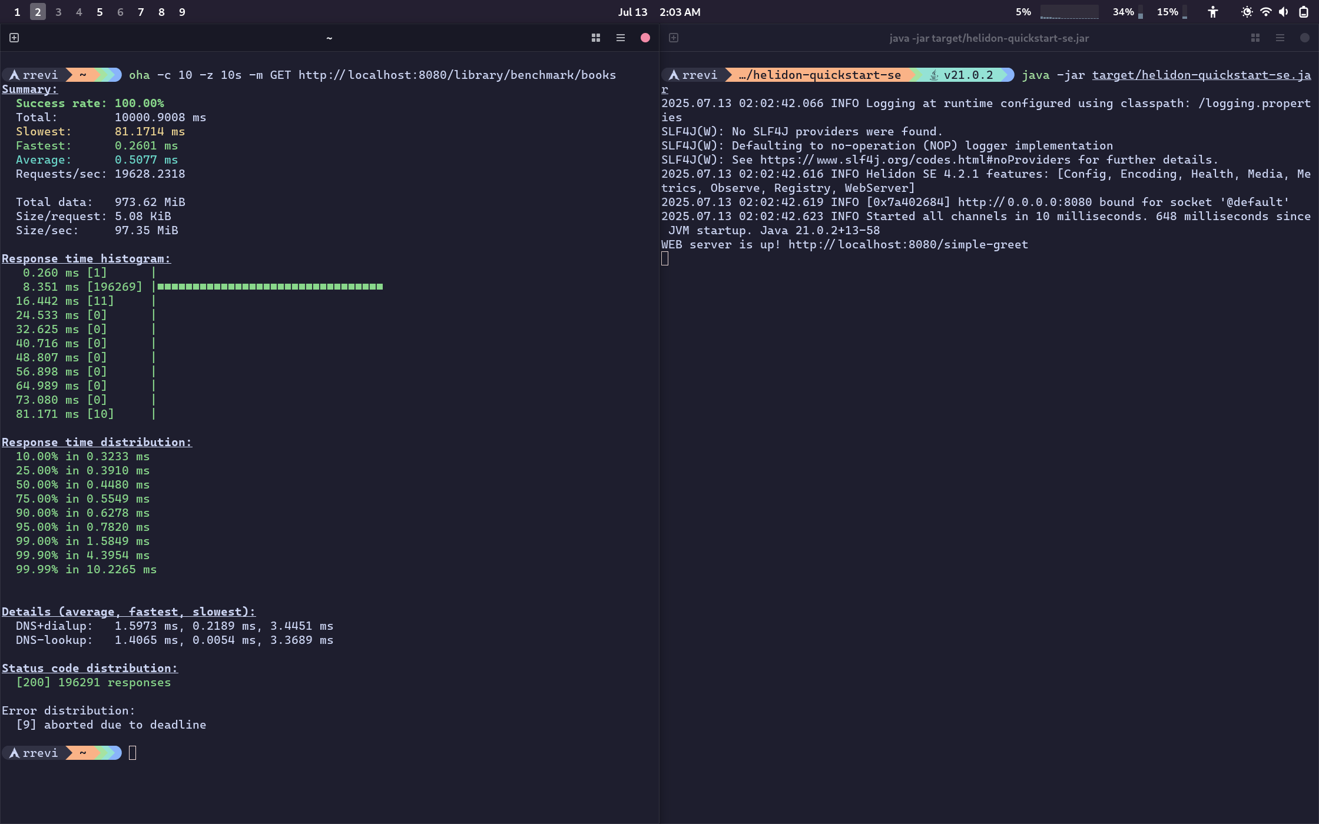Image resolution: width=1319 pixels, height=824 pixels.
Task: Click the java -jar terminal title
Action: [989, 38]
